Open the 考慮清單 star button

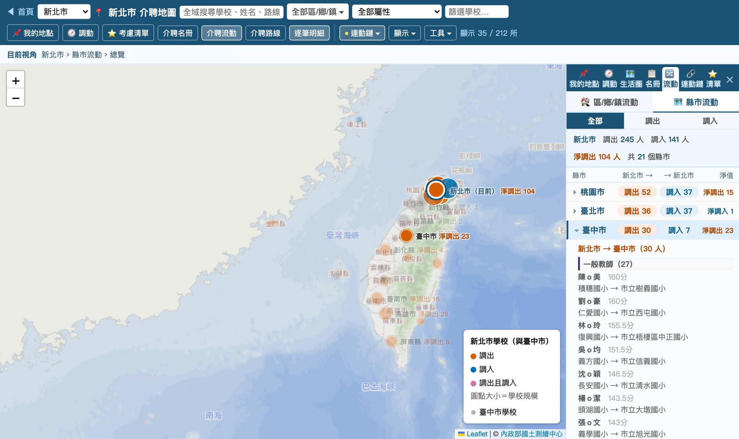tap(128, 33)
